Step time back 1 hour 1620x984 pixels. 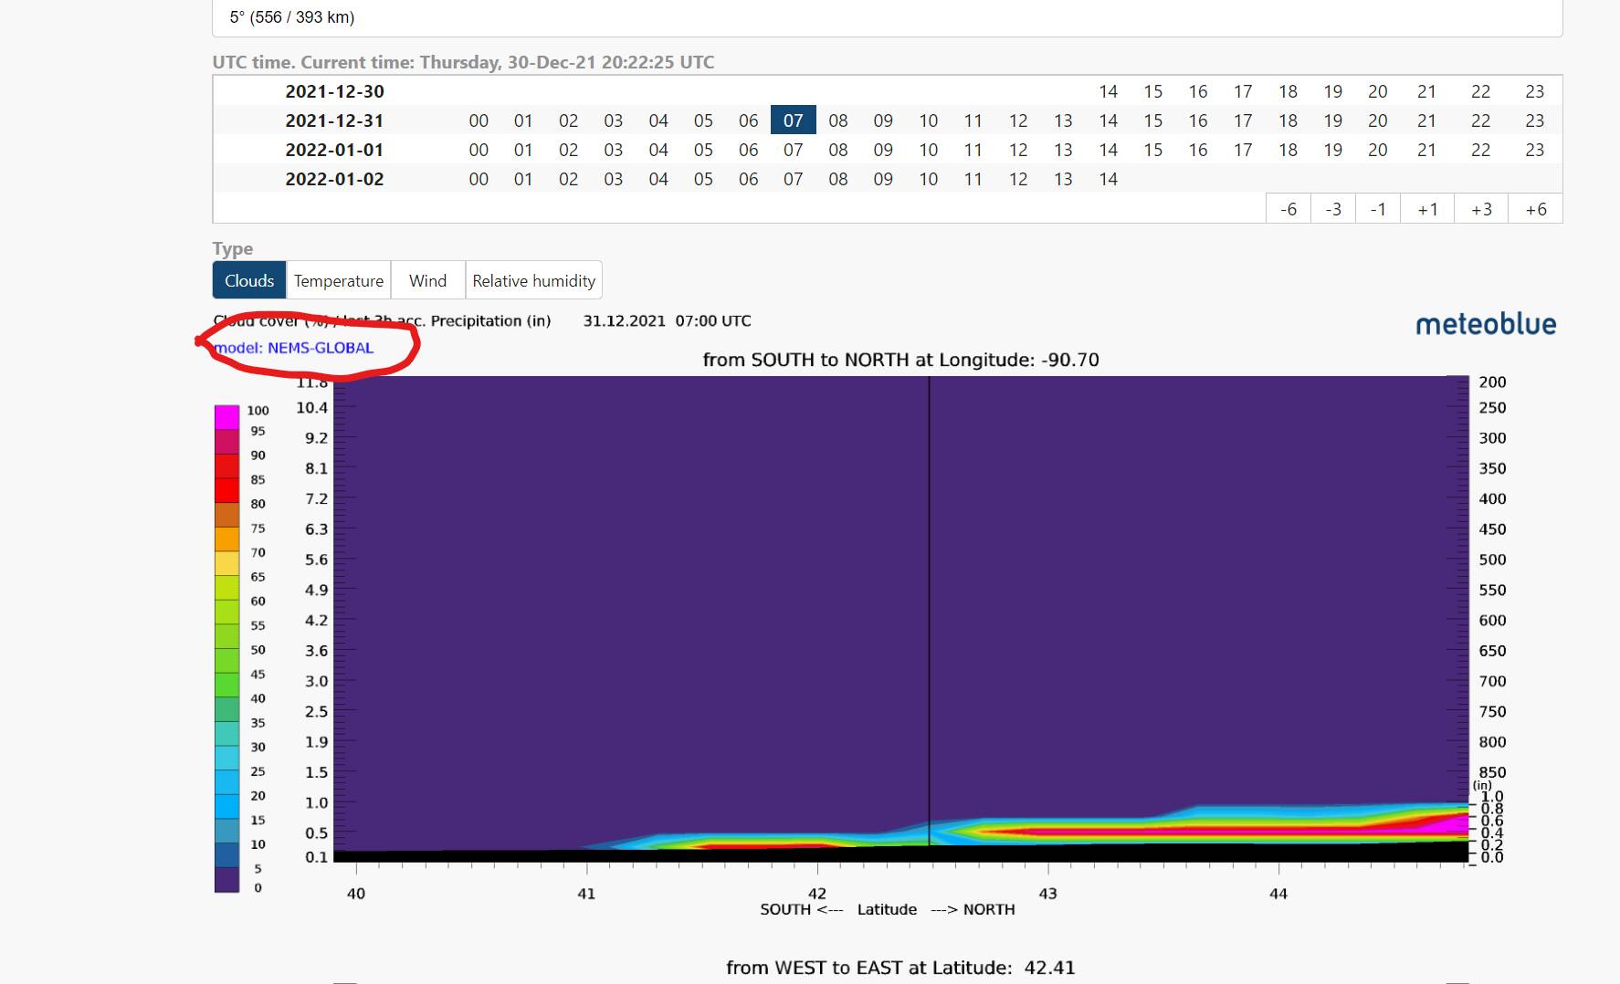[x=1378, y=209]
